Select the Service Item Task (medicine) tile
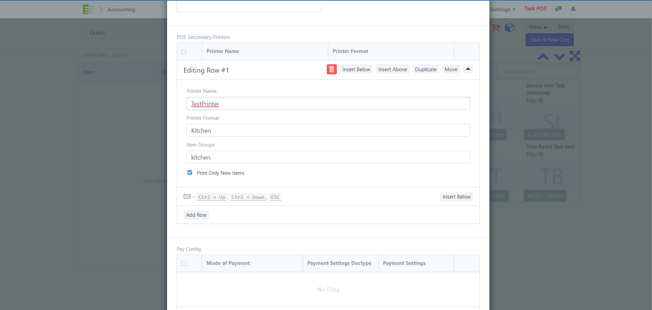This screenshot has height=310, width=652. point(551,110)
